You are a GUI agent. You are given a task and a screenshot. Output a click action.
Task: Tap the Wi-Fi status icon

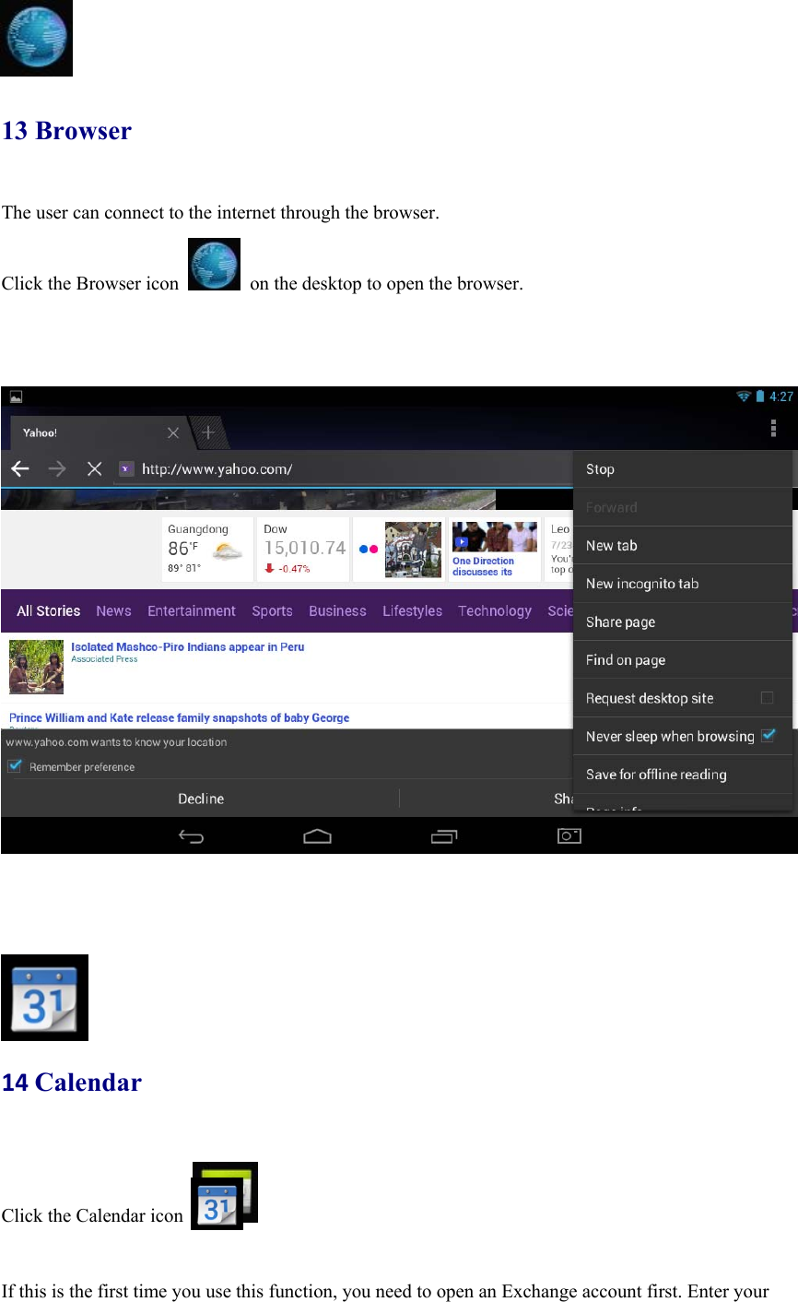click(743, 397)
